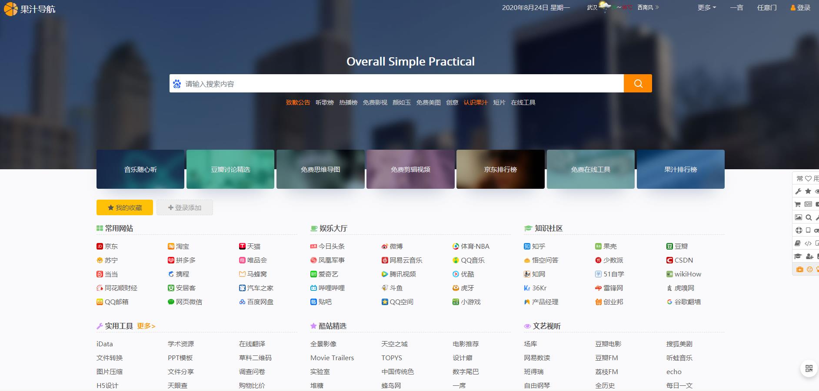The height and width of the screenshot is (391, 819).
Task: Expand the weather details chevron after 西南风
Action: [657, 7]
